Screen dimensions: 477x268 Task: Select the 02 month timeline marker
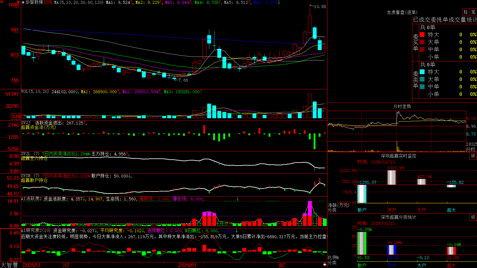click(282, 265)
